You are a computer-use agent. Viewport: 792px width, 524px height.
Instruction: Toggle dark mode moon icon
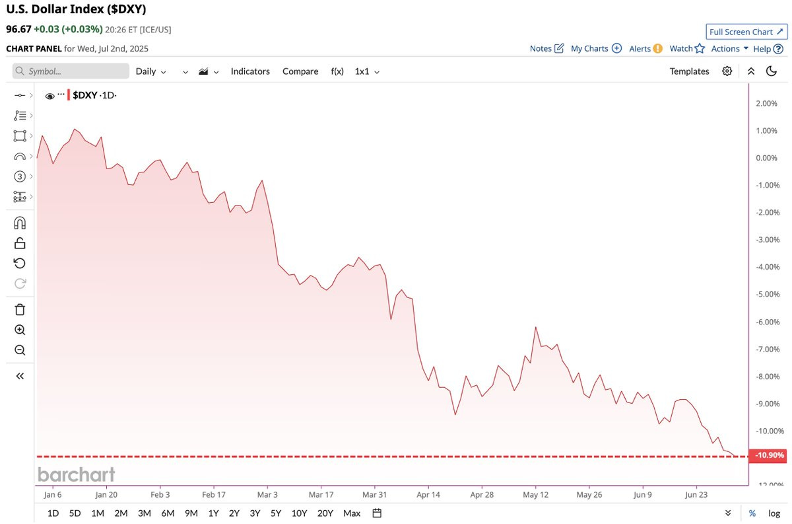[x=771, y=71]
